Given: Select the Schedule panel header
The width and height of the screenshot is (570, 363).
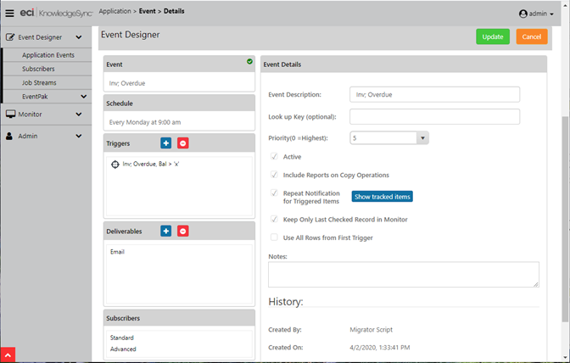Looking at the screenshot, I should (x=179, y=103).
